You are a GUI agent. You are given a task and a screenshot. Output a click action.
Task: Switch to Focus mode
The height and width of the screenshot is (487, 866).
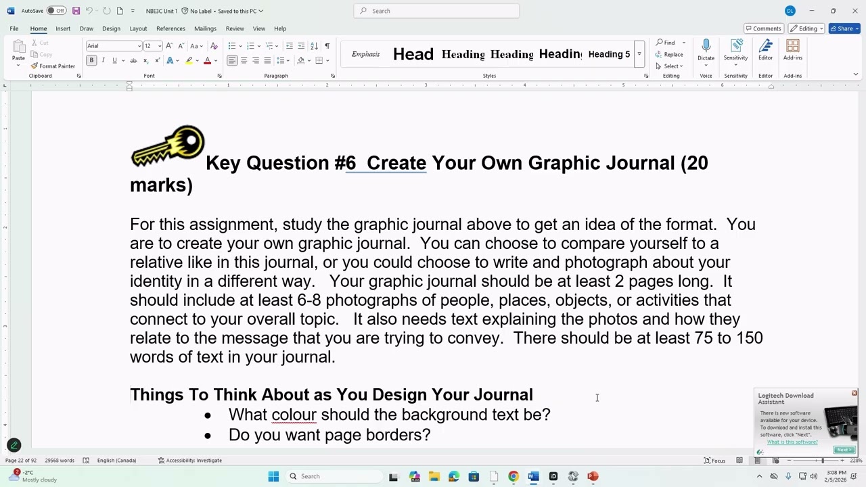pyautogui.click(x=714, y=461)
